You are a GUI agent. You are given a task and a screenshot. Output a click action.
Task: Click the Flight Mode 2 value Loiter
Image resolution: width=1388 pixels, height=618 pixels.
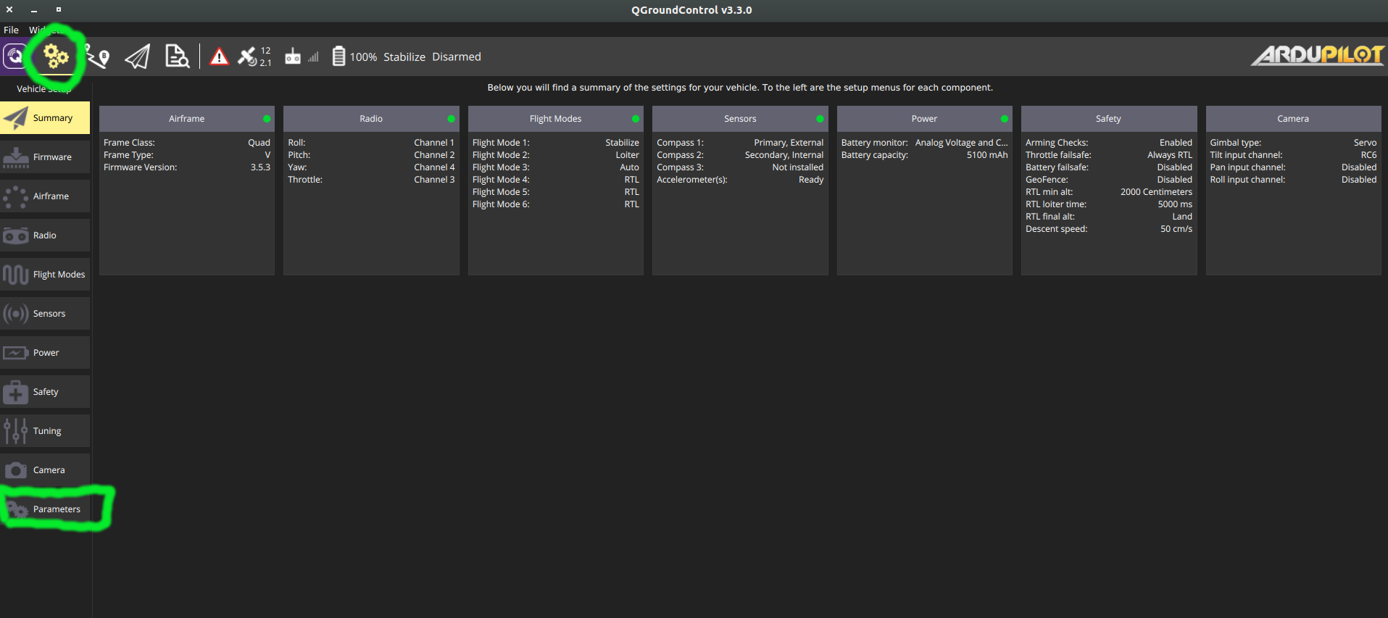[628, 155]
